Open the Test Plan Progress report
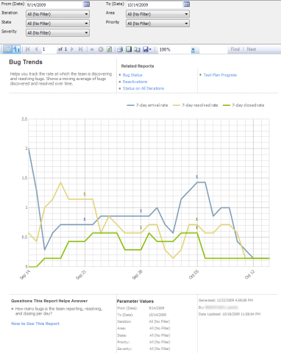 [220, 75]
